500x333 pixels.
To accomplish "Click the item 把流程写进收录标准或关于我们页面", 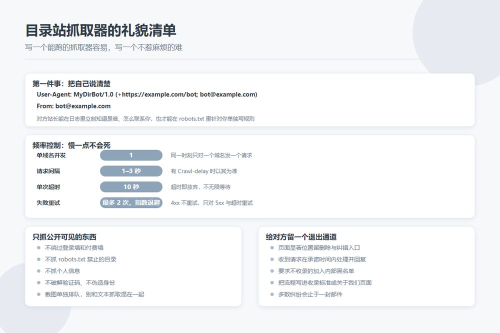I will (325, 282).
